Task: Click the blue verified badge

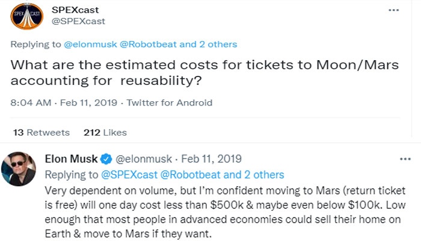Action: 106,159
